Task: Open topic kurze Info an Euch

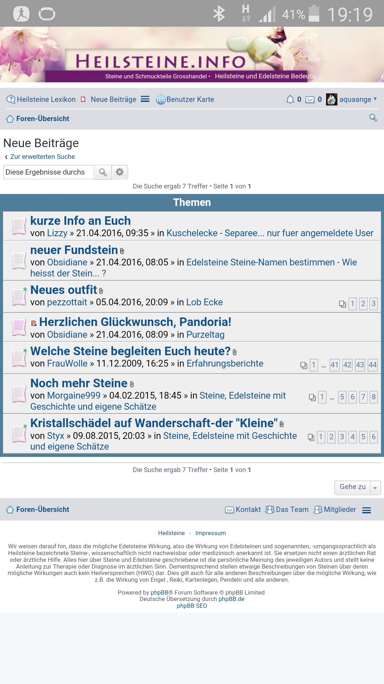Action: [80, 221]
